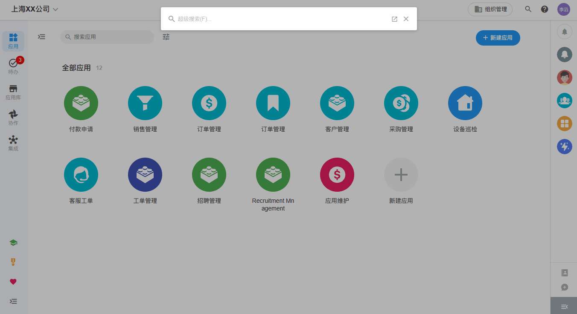577x314 pixels.
Task: Expand the 上海XX公司 organization dropdown
Action: [x=55, y=9]
